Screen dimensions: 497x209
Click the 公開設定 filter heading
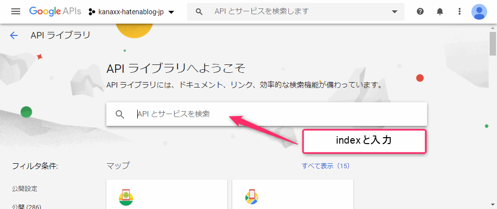[25, 189]
